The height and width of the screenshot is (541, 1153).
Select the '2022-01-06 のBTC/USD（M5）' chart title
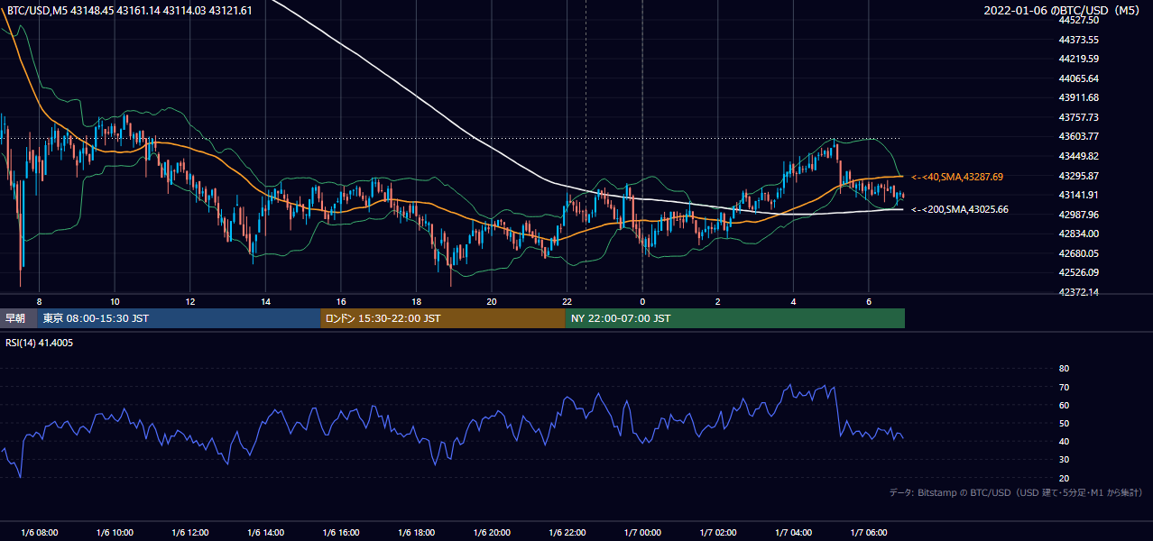click(x=1063, y=10)
